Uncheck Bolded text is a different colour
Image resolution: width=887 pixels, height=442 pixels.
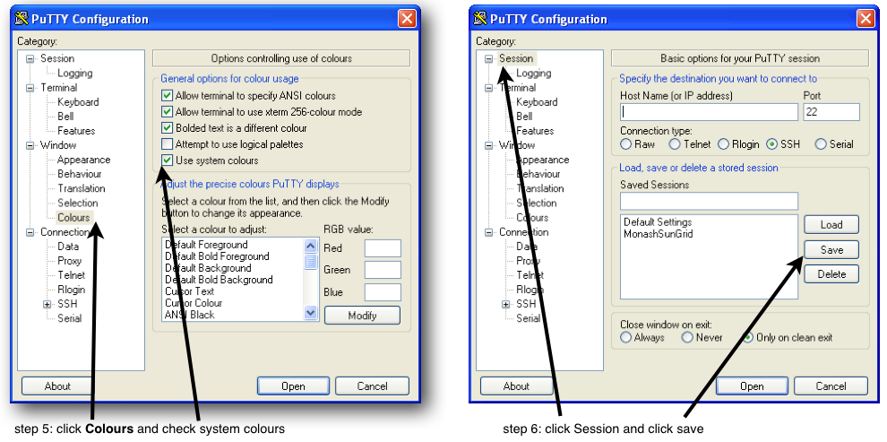tap(167, 128)
